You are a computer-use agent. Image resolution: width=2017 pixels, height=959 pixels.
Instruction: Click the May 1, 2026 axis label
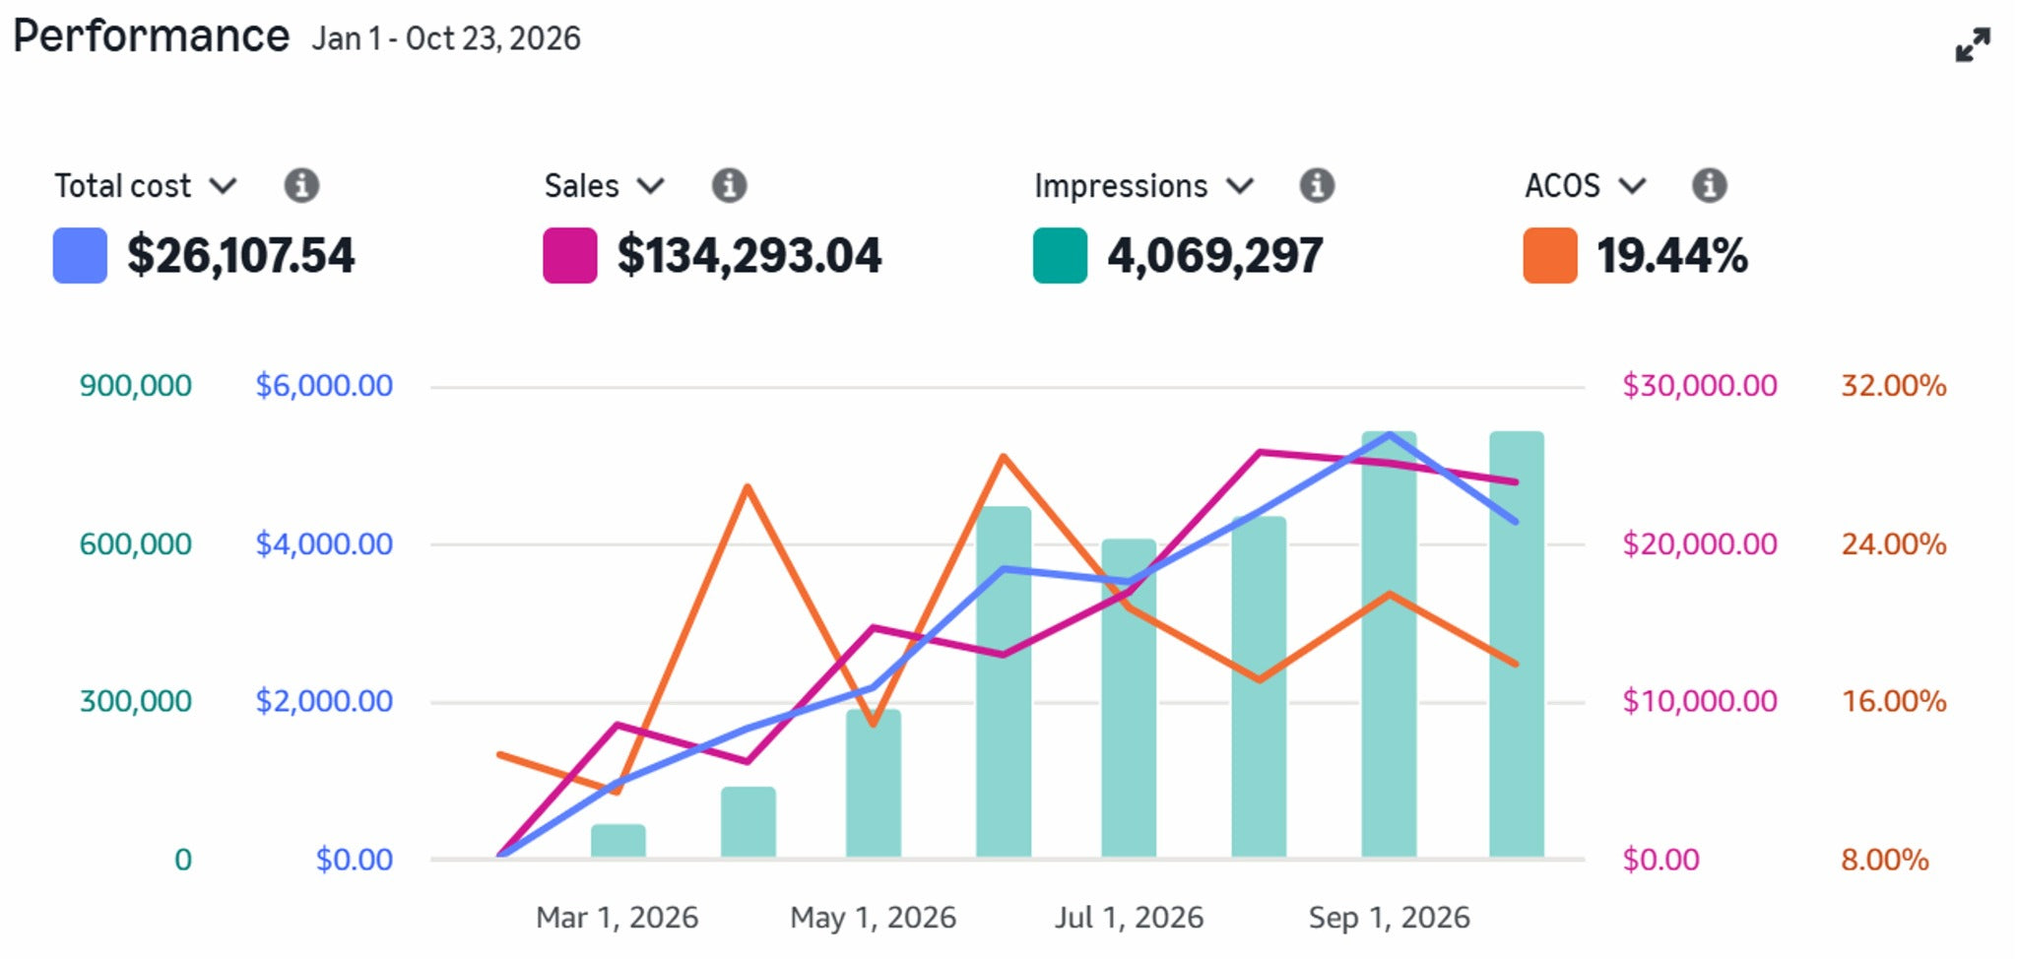click(x=874, y=918)
